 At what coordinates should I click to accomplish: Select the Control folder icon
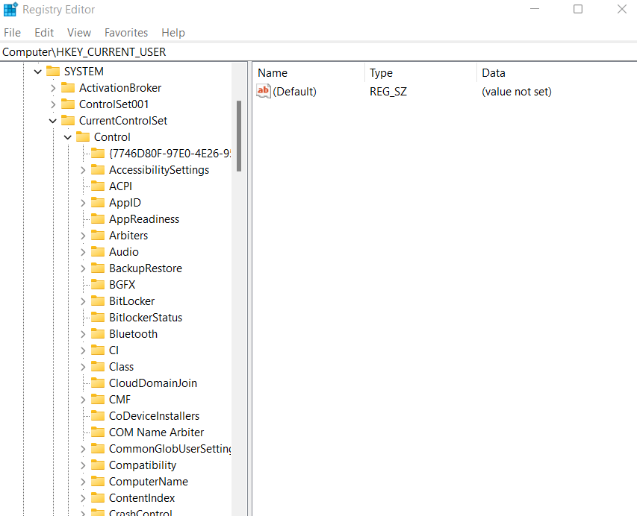[x=83, y=137]
